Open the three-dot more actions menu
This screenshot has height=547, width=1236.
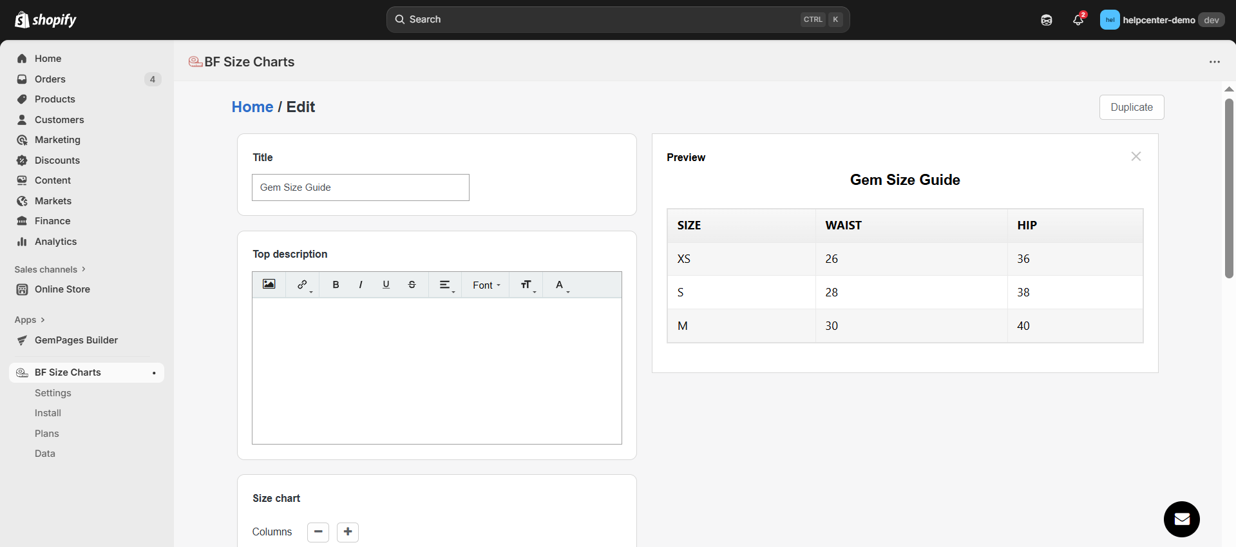click(1214, 62)
